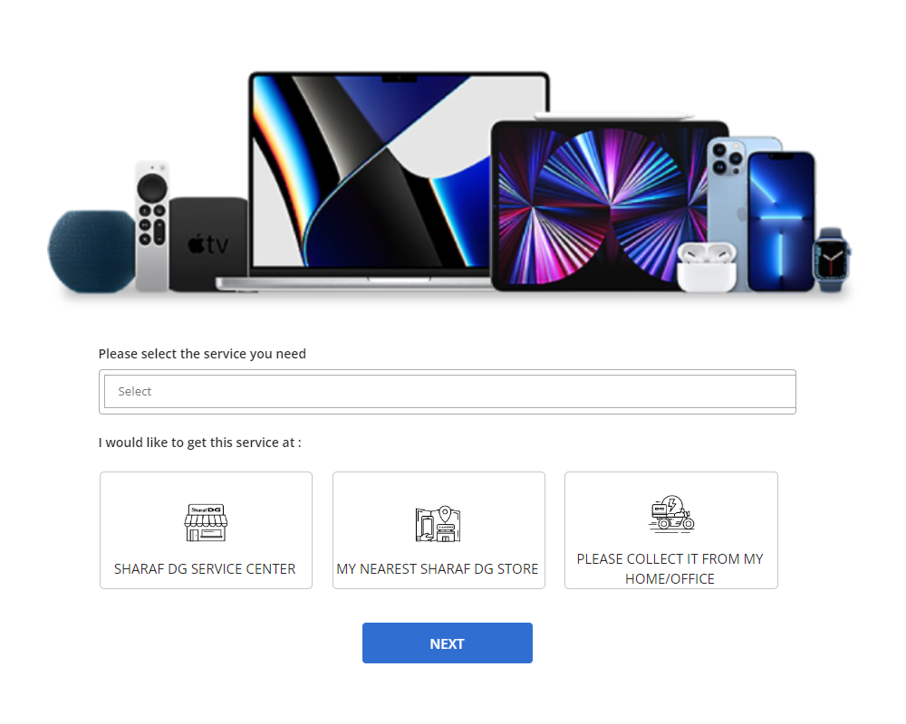Viewport: 906px width, 724px height.
Task: Click the map pin store icon
Action: point(438,524)
